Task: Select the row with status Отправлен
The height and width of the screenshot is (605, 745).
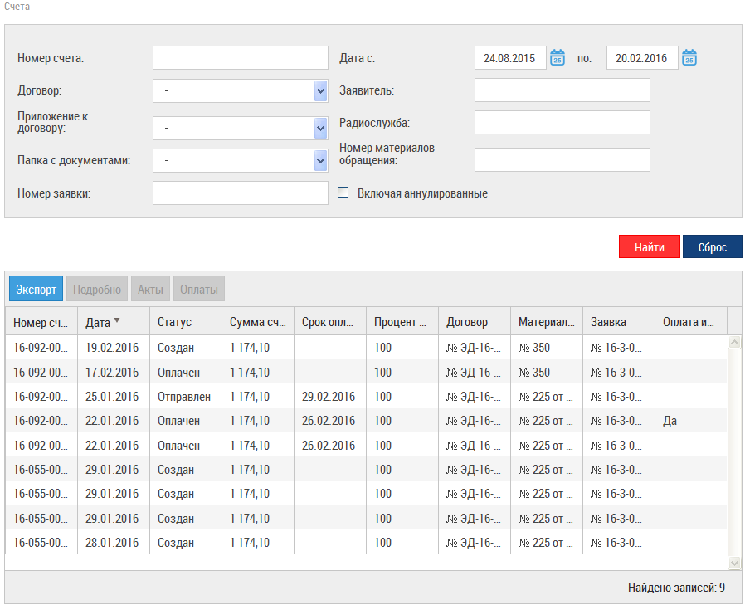Action: (x=366, y=397)
